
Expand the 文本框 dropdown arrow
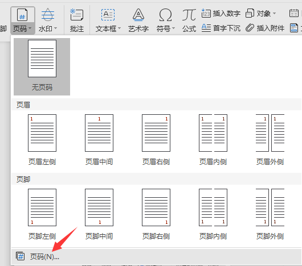pos(120,28)
